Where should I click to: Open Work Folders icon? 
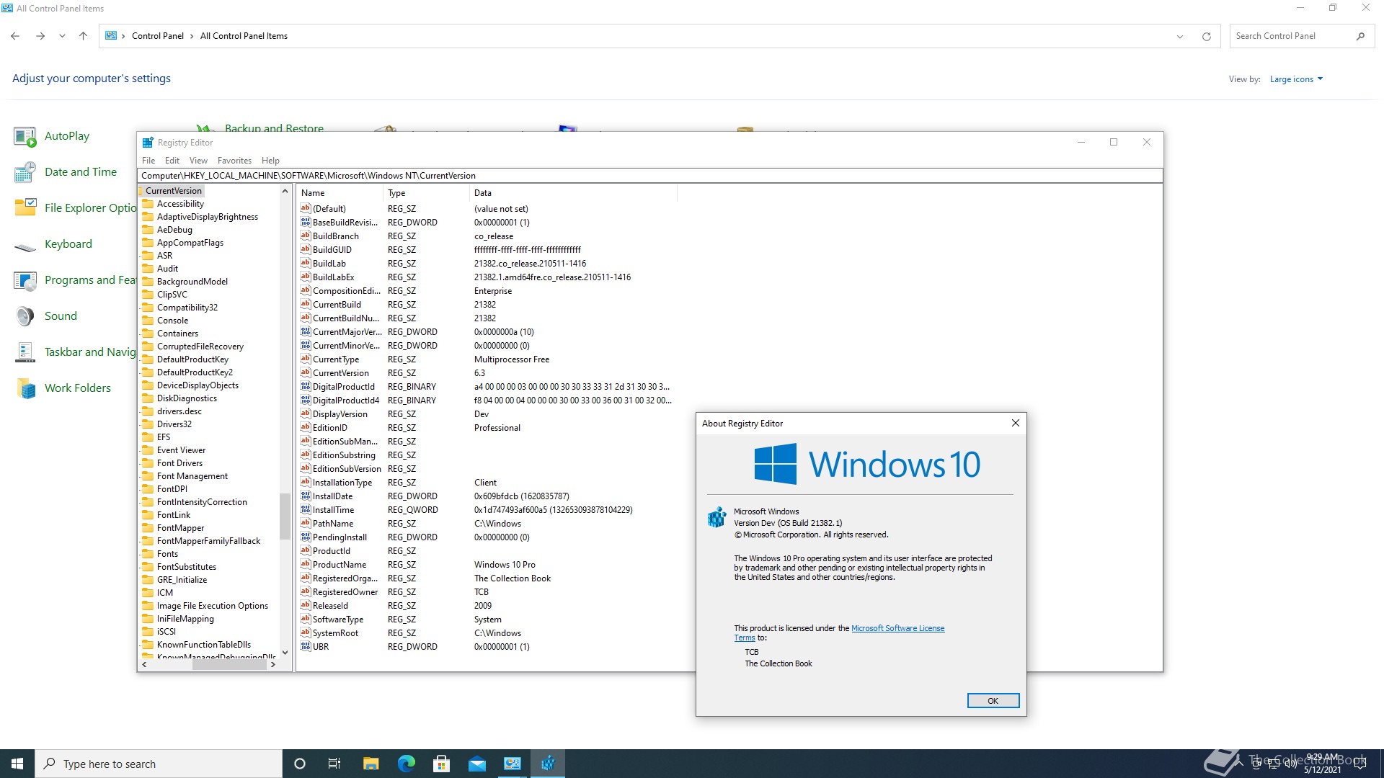coord(25,388)
